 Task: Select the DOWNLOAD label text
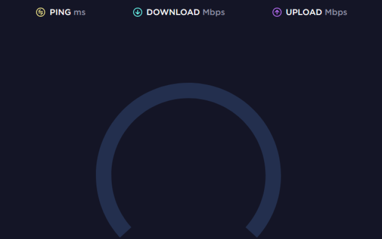(x=173, y=12)
